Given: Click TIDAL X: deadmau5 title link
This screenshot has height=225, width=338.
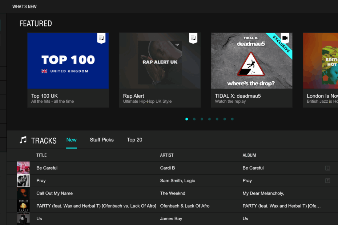Looking at the screenshot, I should tap(238, 96).
